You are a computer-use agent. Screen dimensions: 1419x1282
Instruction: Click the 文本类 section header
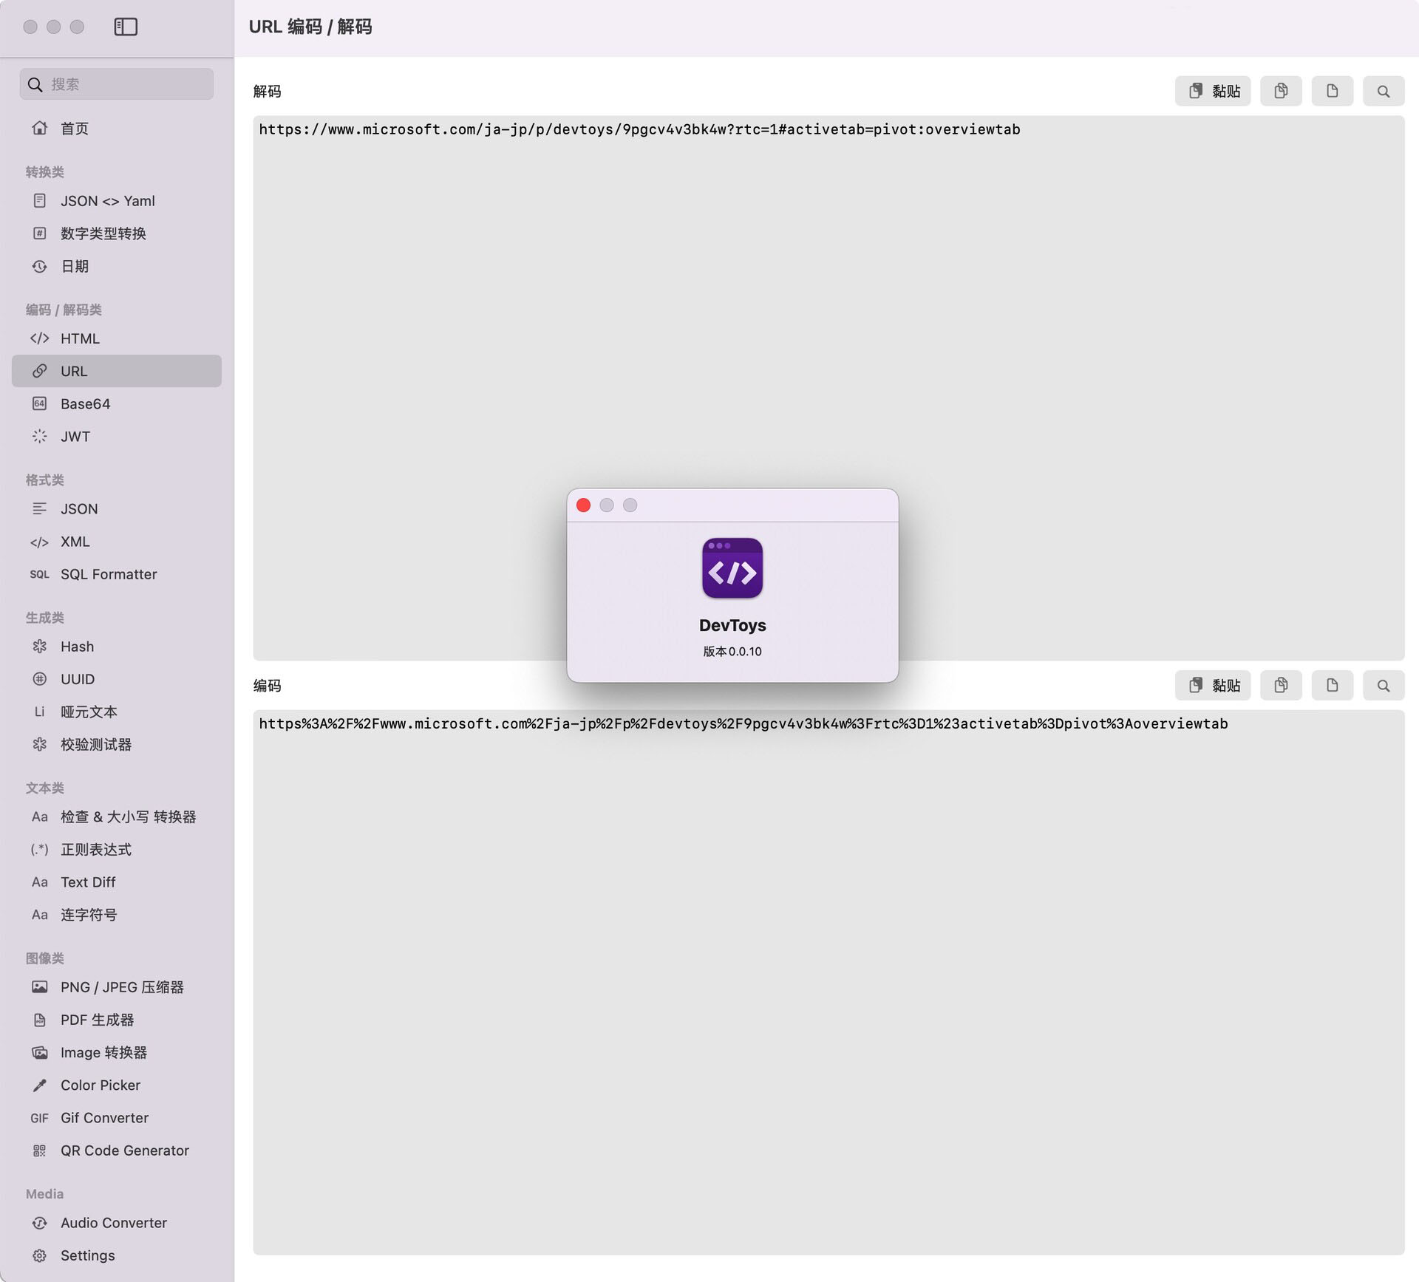pos(45,788)
